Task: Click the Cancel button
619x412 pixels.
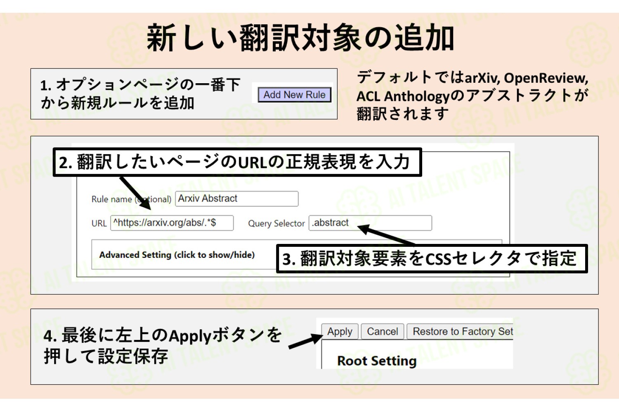Action: click(382, 332)
